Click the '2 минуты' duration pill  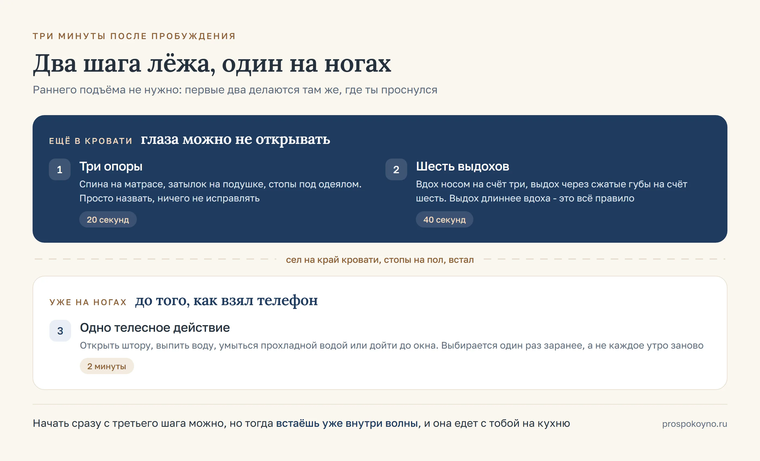click(x=107, y=366)
